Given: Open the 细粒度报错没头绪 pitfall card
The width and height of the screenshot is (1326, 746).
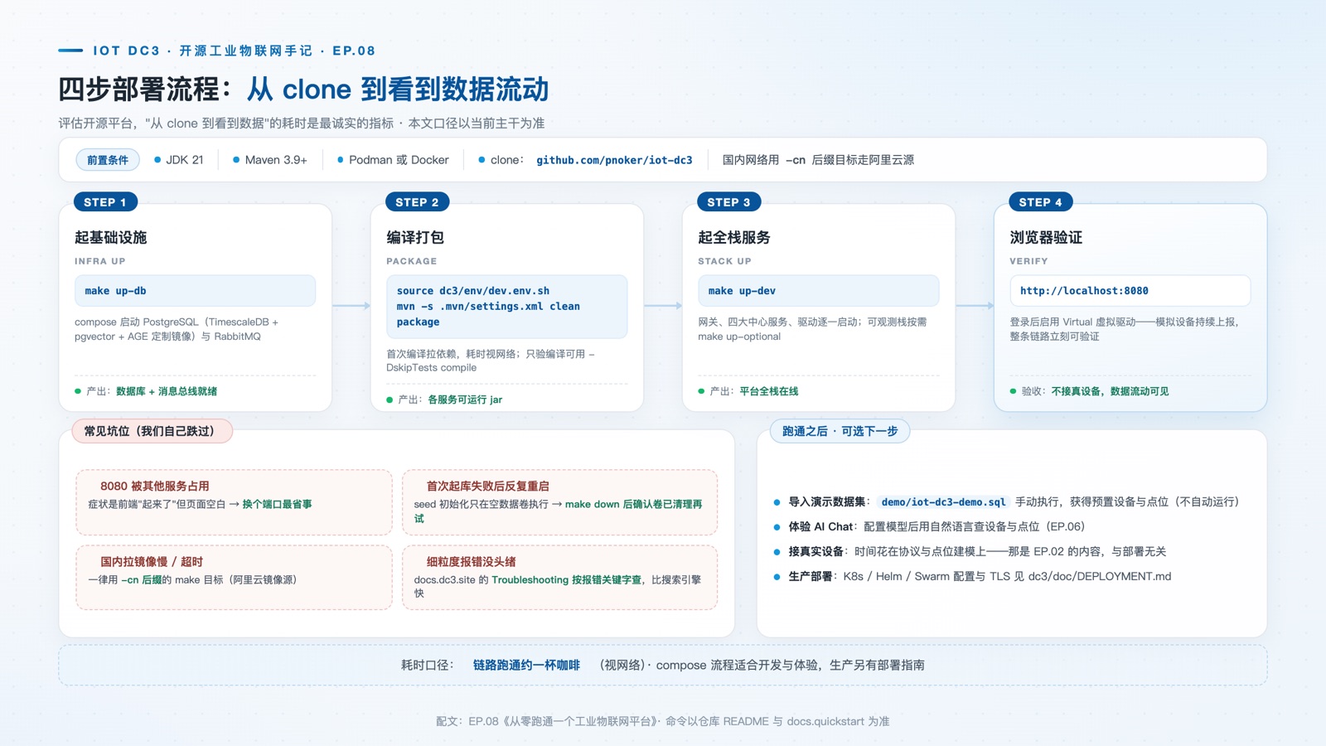Looking at the screenshot, I should [x=559, y=577].
